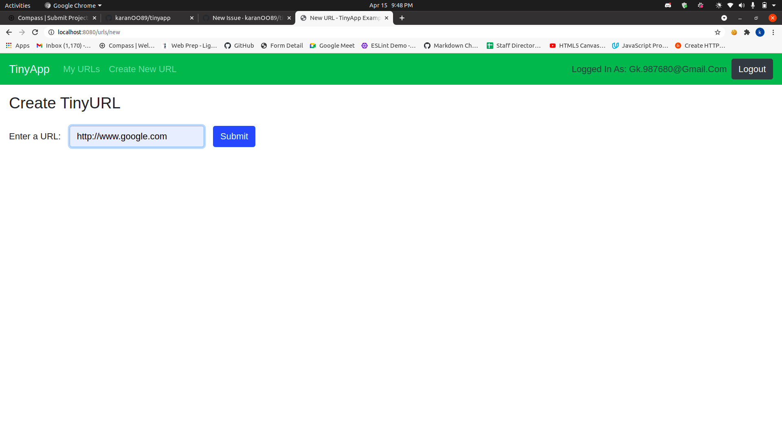Bookmark this page with star icon

[718, 32]
